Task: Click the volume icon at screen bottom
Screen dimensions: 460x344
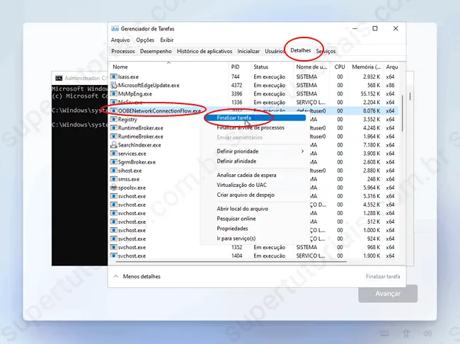Action: (x=427, y=333)
